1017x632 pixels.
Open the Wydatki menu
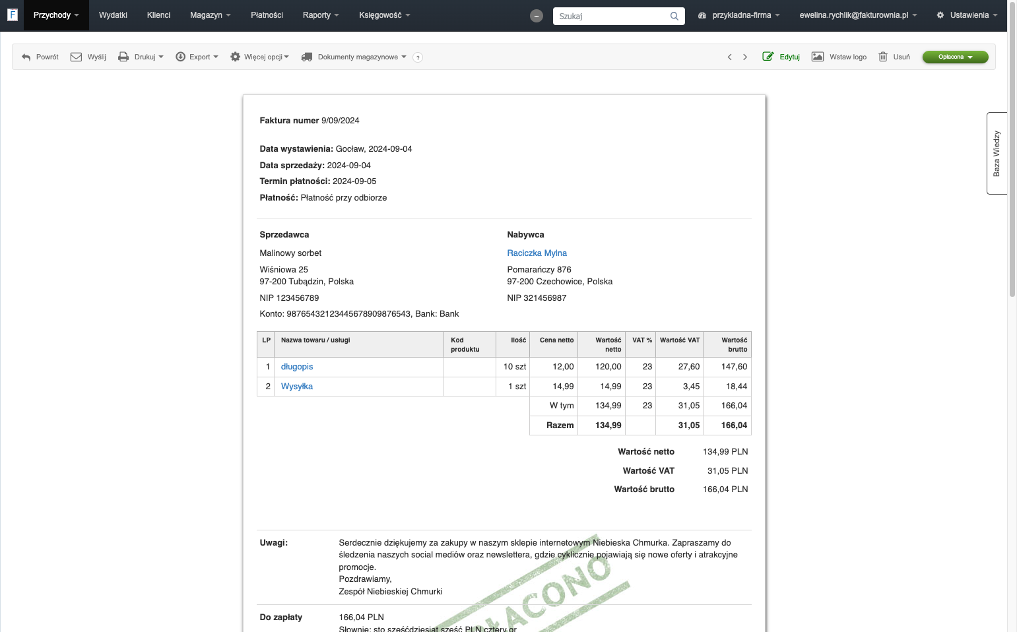click(113, 15)
